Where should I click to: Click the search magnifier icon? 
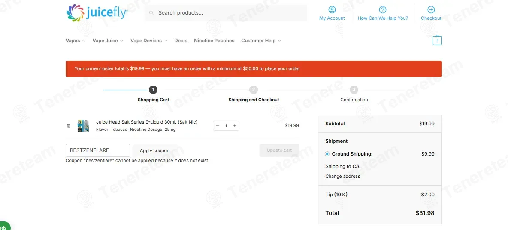(151, 13)
